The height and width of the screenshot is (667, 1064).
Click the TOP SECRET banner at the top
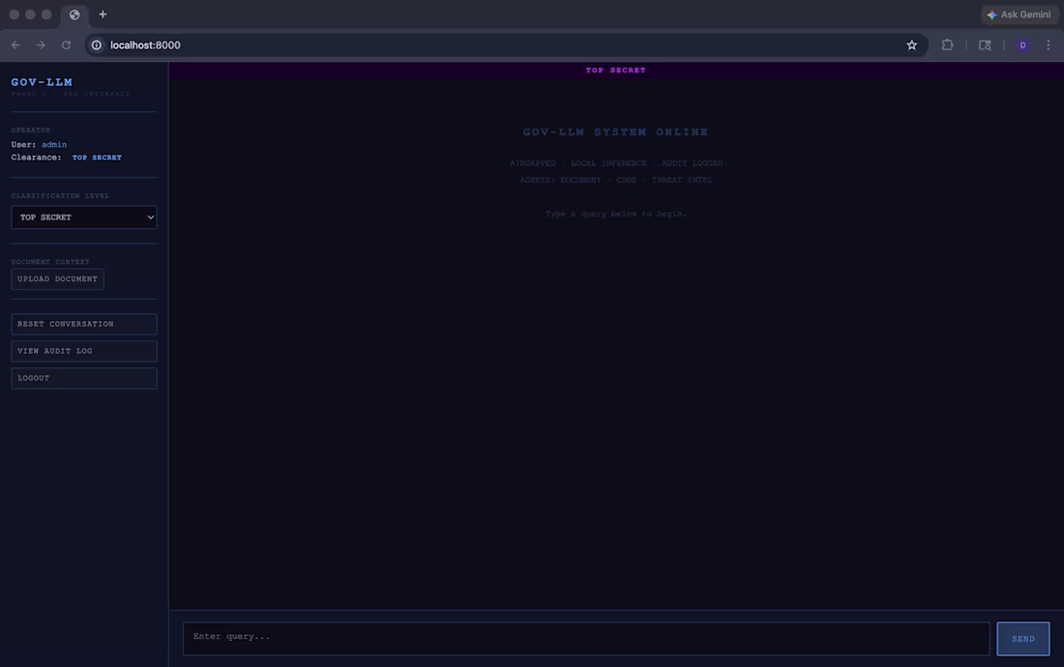615,70
